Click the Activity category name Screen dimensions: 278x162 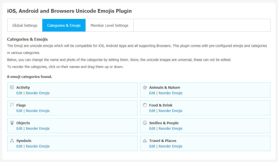coord(23,87)
